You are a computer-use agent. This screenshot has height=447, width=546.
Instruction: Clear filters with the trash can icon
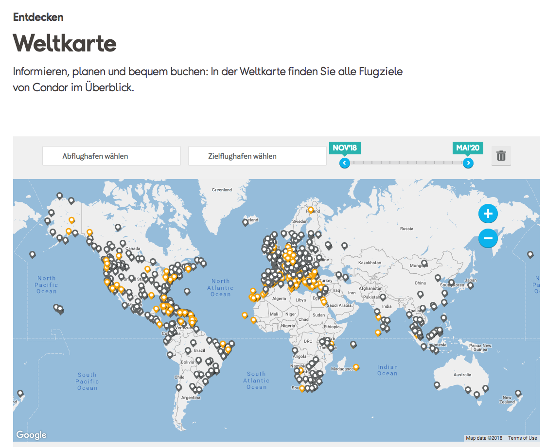pyautogui.click(x=501, y=155)
